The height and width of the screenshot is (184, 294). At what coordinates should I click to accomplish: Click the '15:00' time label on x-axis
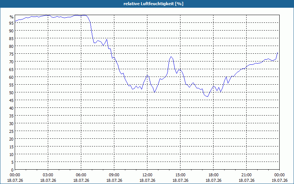click(180, 175)
